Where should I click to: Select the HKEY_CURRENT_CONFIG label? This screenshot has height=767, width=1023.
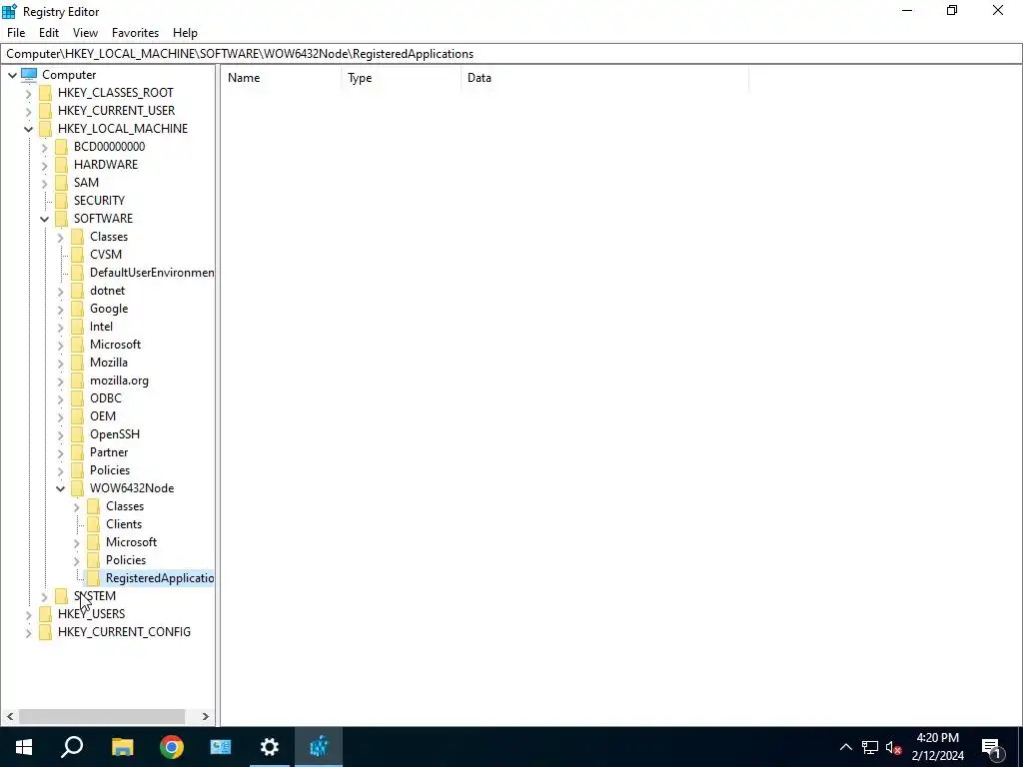pyautogui.click(x=124, y=632)
